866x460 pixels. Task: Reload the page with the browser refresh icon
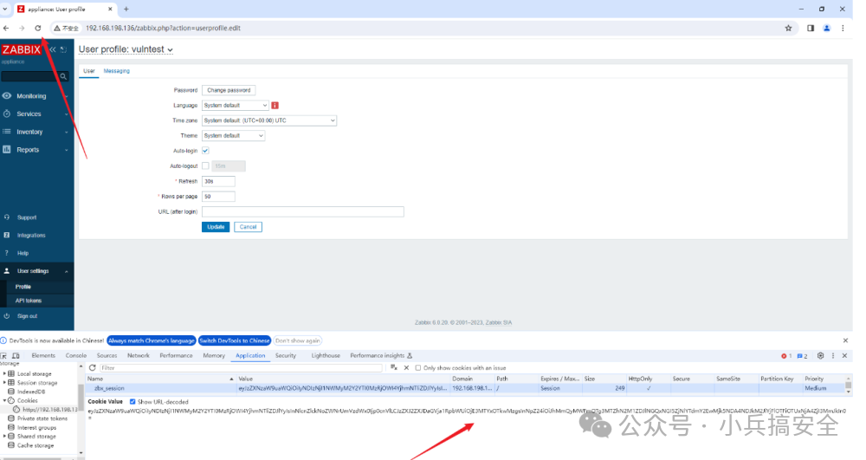click(x=37, y=29)
